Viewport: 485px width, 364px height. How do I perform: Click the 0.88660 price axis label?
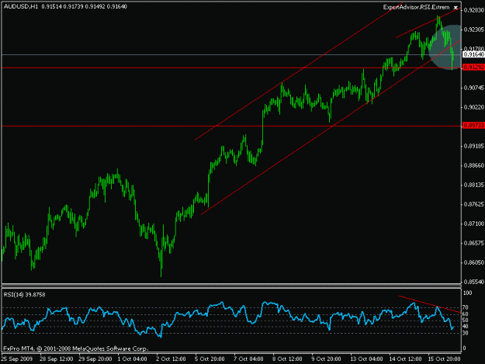[473, 165]
